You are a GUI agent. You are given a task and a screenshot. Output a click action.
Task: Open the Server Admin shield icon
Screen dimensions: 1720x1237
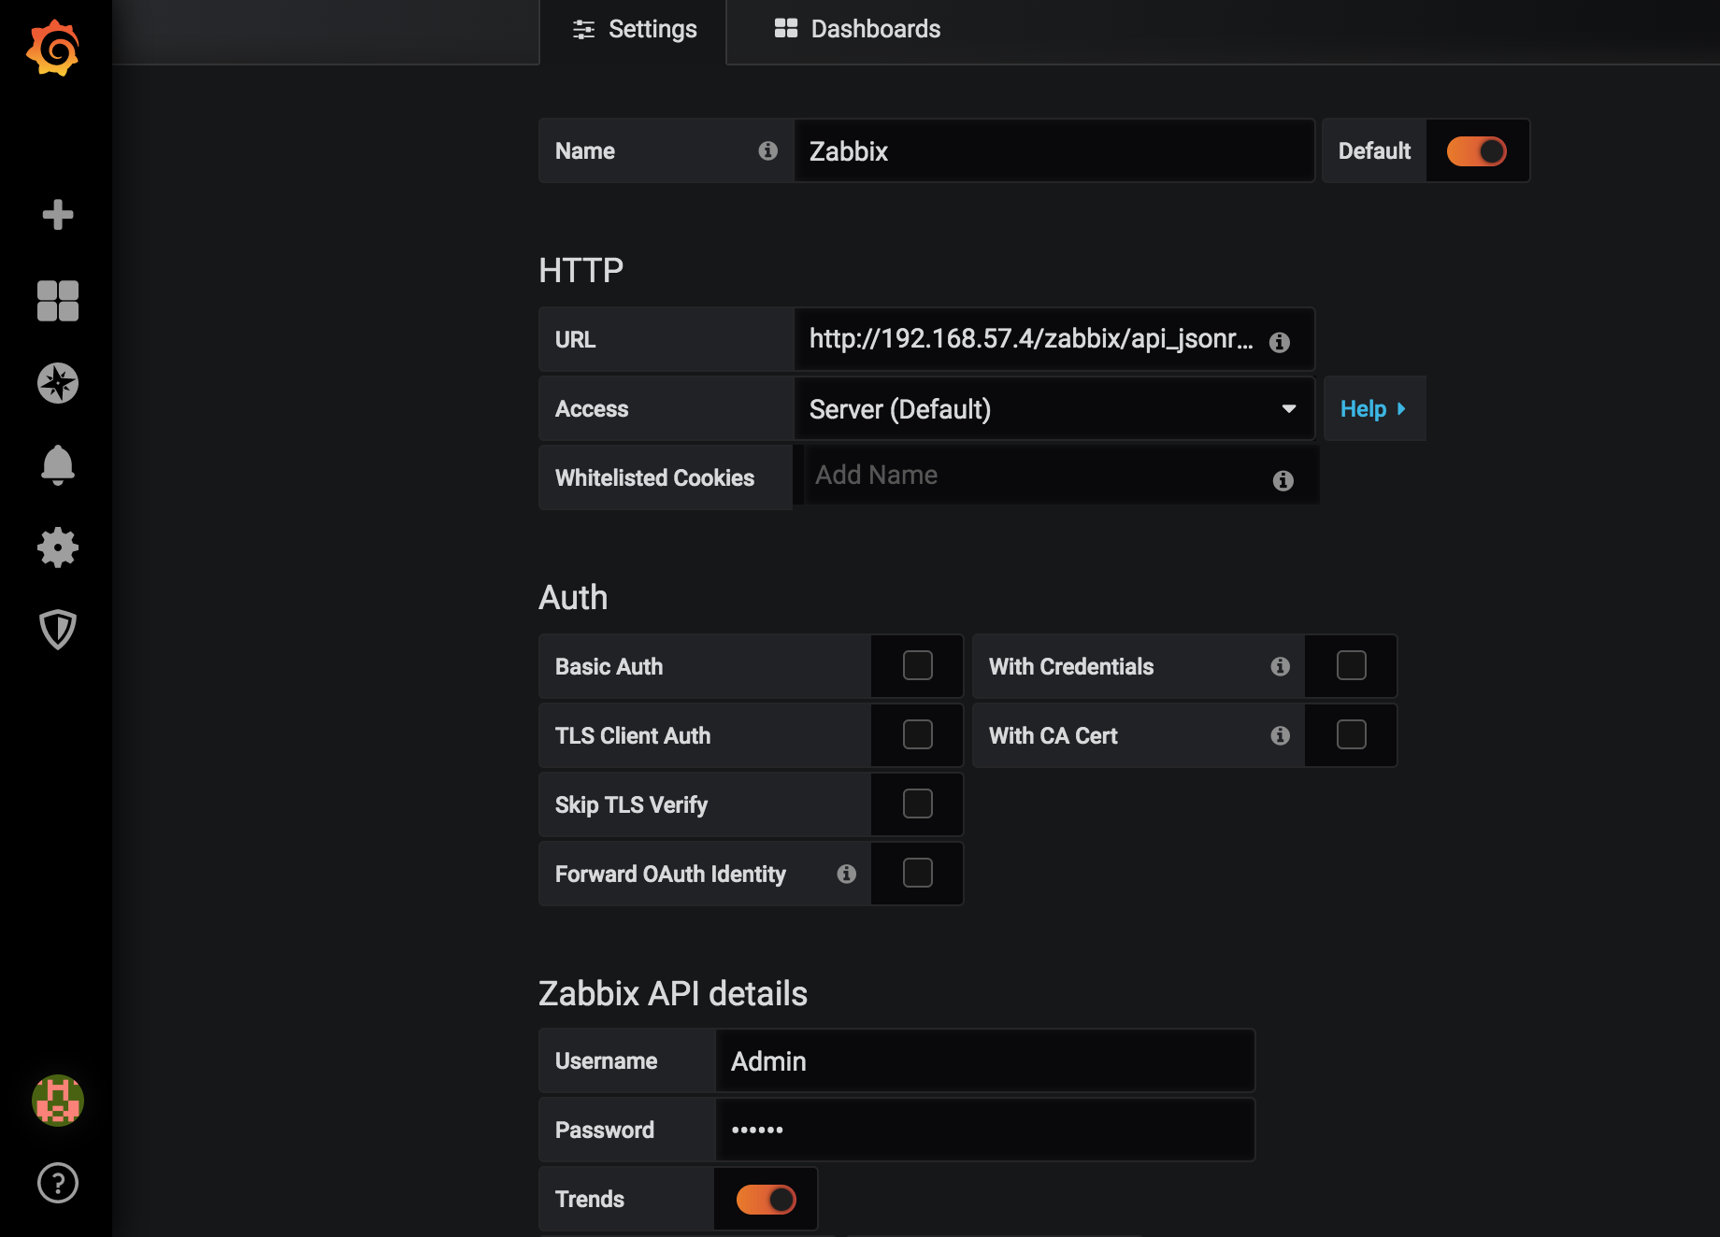coord(58,630)
